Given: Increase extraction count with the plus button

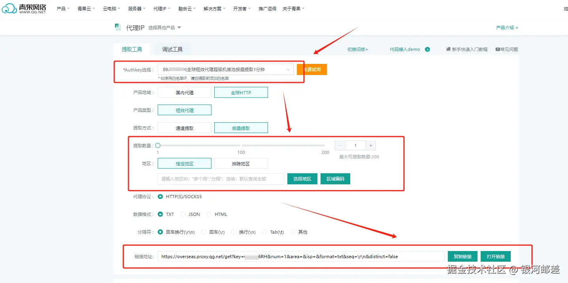Looking at the screenshot, I should tap(370, 146).
